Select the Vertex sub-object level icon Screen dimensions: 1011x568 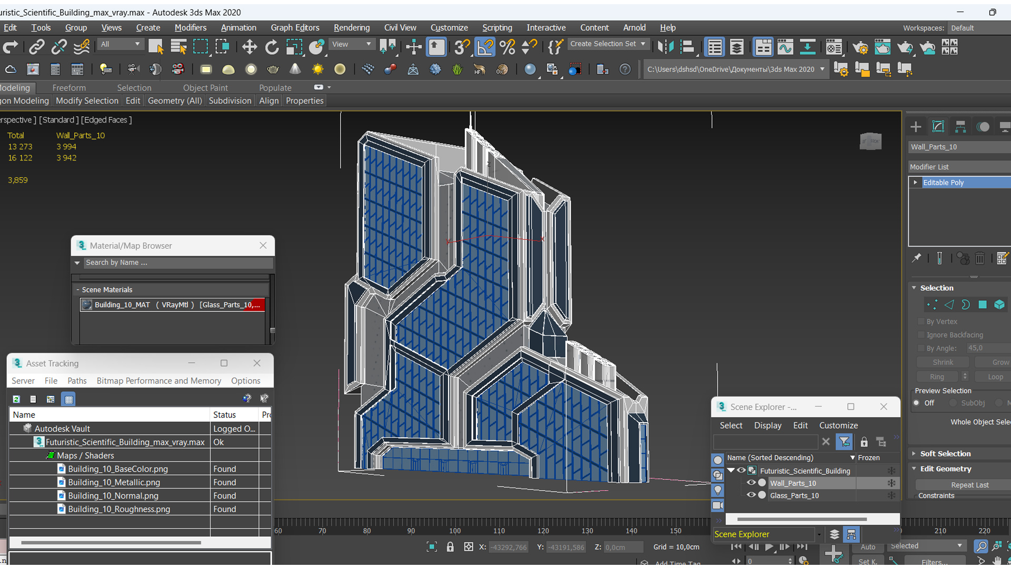pyautogui.click(x=932, y=305)
